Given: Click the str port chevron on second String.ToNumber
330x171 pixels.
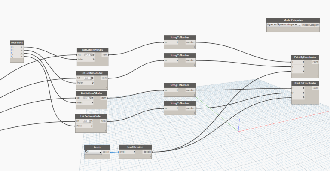Looking at the screenshot, I should pyautogui.click(x=177, y=60).
